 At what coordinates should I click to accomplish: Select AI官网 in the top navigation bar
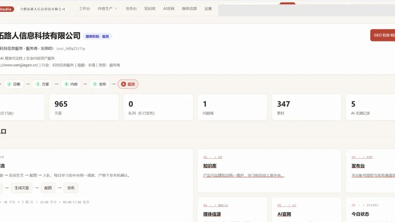[169, 8]
